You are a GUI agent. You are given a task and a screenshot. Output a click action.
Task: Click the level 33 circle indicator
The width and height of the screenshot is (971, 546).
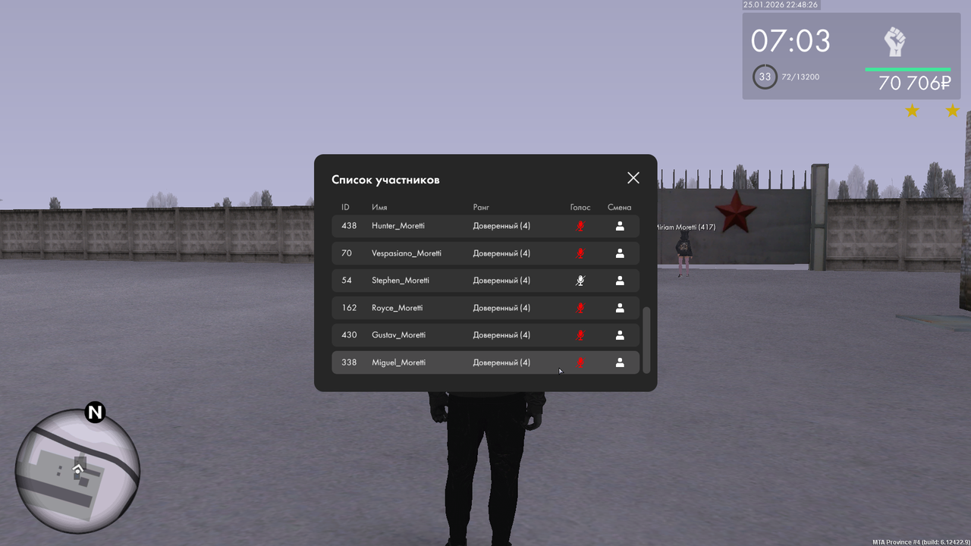pos(765,77)
